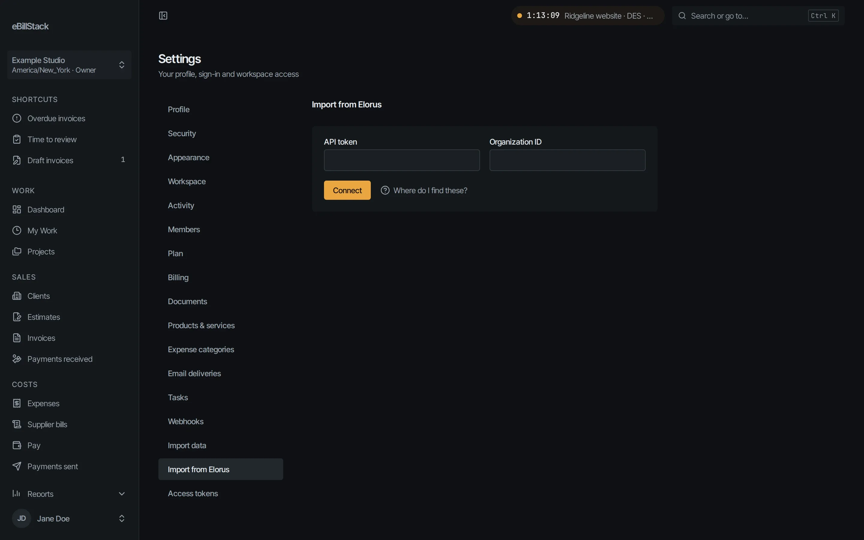Click the eBillStack logo text
Viewport: 864px width, 540px height.
click(30, 26)
